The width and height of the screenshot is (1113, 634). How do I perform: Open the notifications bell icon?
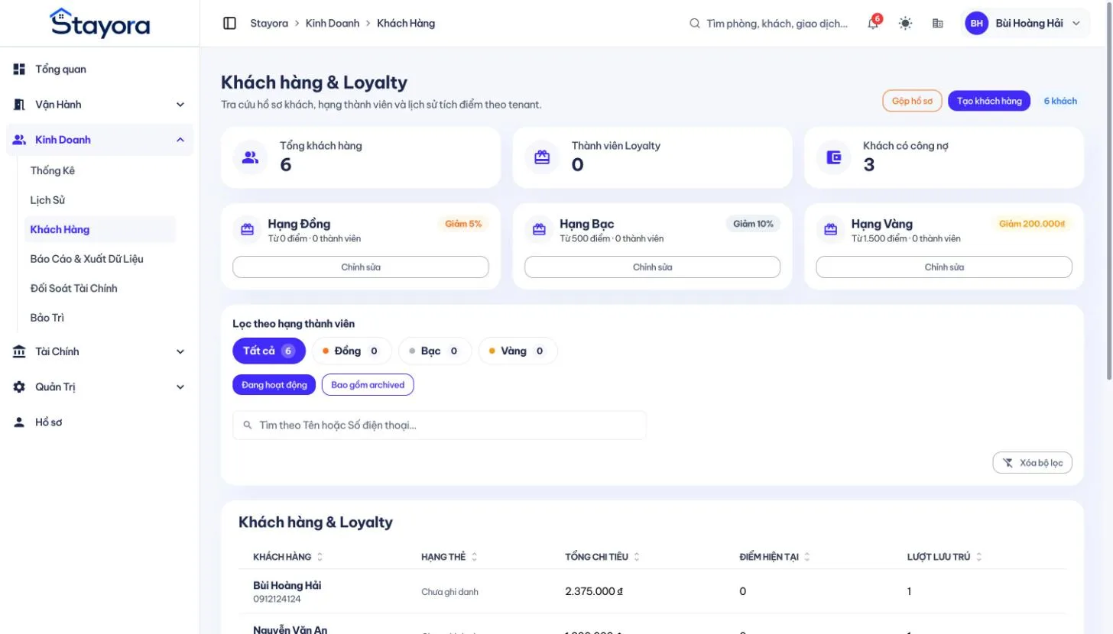coord(873,24)
